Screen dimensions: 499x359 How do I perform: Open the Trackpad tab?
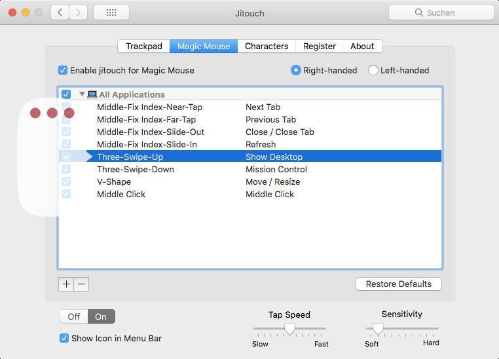tap(144, 46)
